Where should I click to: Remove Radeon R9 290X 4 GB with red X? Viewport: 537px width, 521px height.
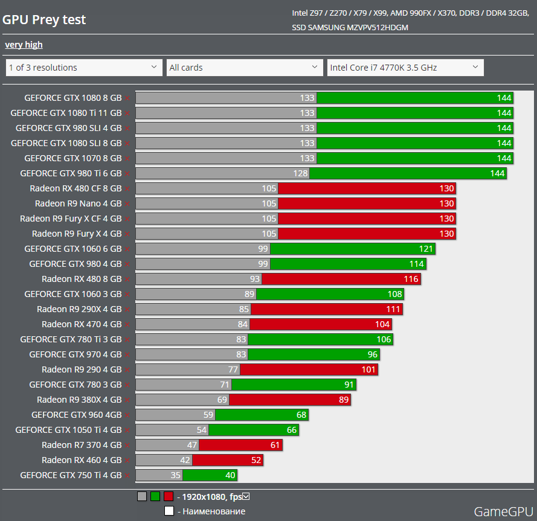(x=127, y=310)
